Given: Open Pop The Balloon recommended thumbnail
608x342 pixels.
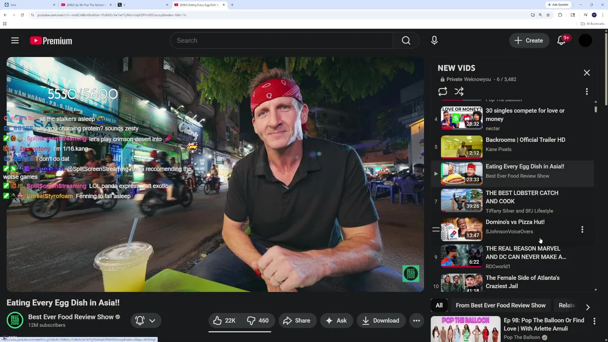Looking at the screenshot, I should coord(465,329).
